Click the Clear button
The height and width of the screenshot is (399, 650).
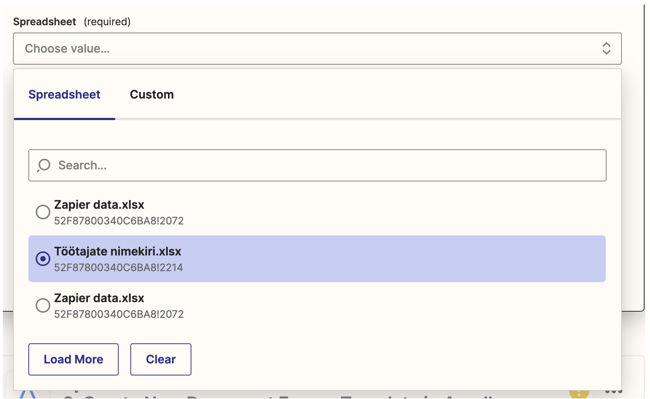(160, 359)
